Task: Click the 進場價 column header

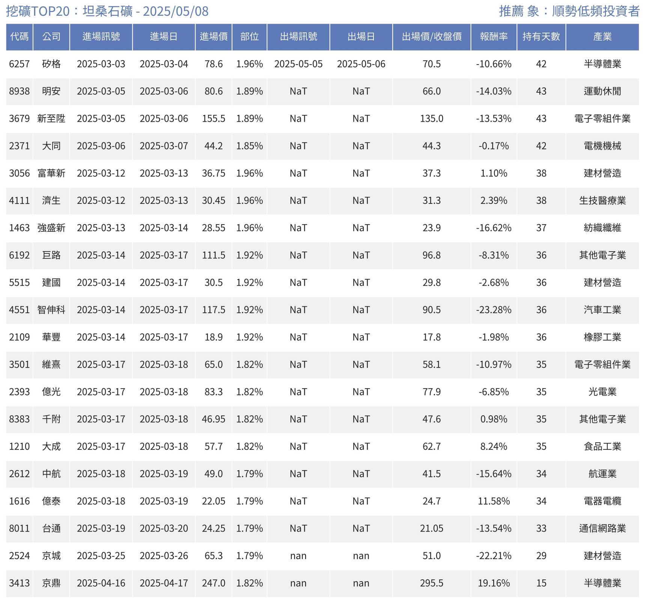Action: 214,37
